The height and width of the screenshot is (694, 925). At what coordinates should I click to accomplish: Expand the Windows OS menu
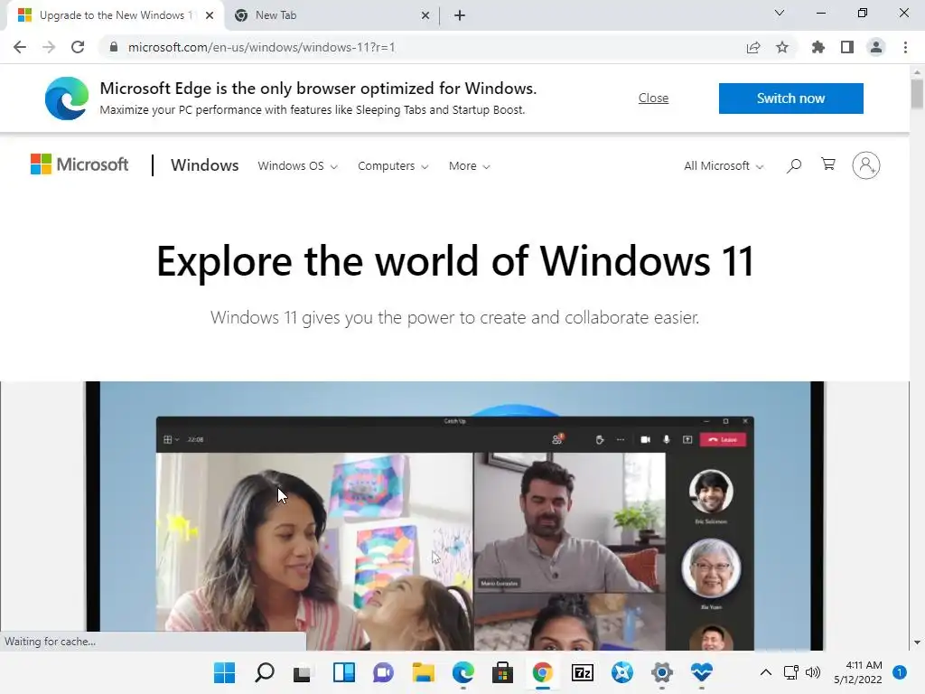pos(297,166)
